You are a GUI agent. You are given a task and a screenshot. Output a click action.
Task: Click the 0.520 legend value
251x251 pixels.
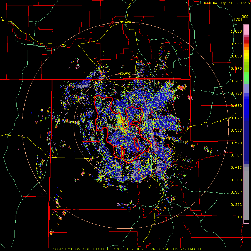point(236,143)
